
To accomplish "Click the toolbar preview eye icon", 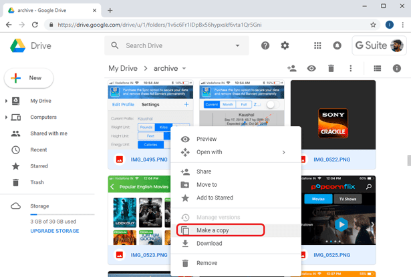I will 311,68.
